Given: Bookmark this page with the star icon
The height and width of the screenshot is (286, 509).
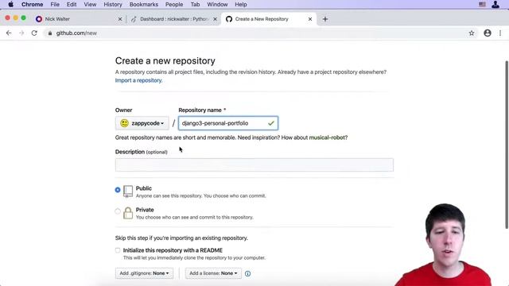Looking at the screenshot, I should 472,33.
